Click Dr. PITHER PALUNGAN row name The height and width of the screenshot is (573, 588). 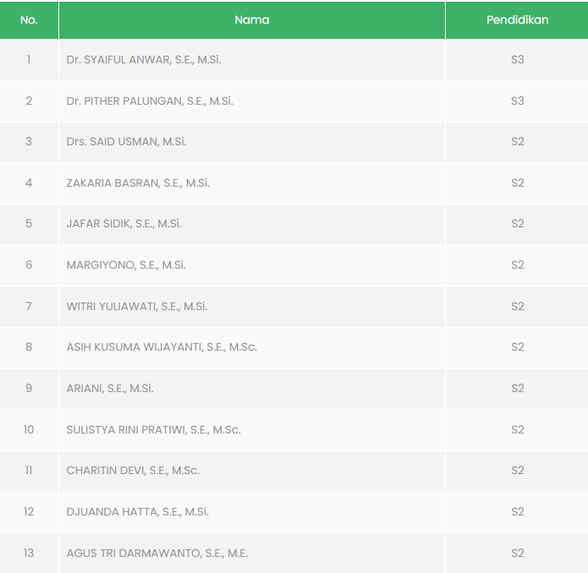tap(150, 101)
